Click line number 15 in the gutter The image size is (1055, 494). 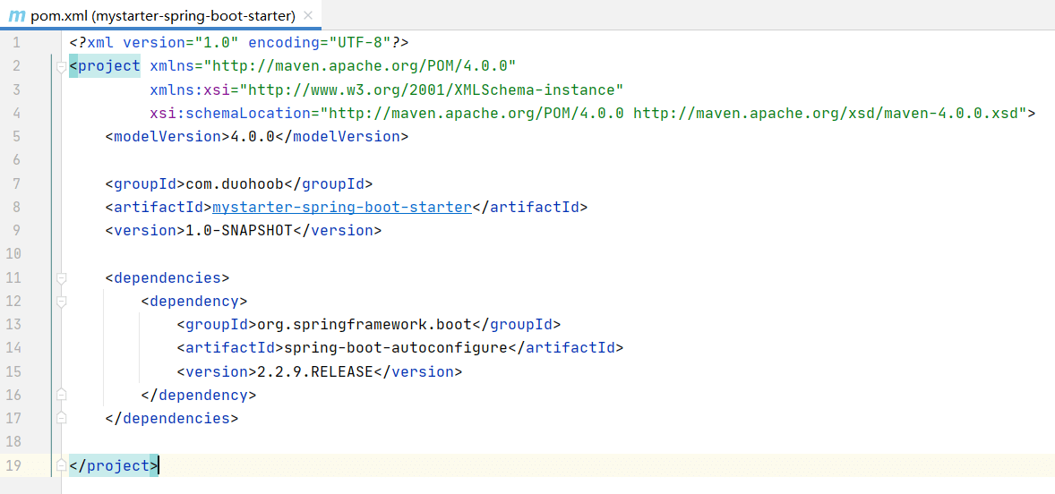click(13, 371)
